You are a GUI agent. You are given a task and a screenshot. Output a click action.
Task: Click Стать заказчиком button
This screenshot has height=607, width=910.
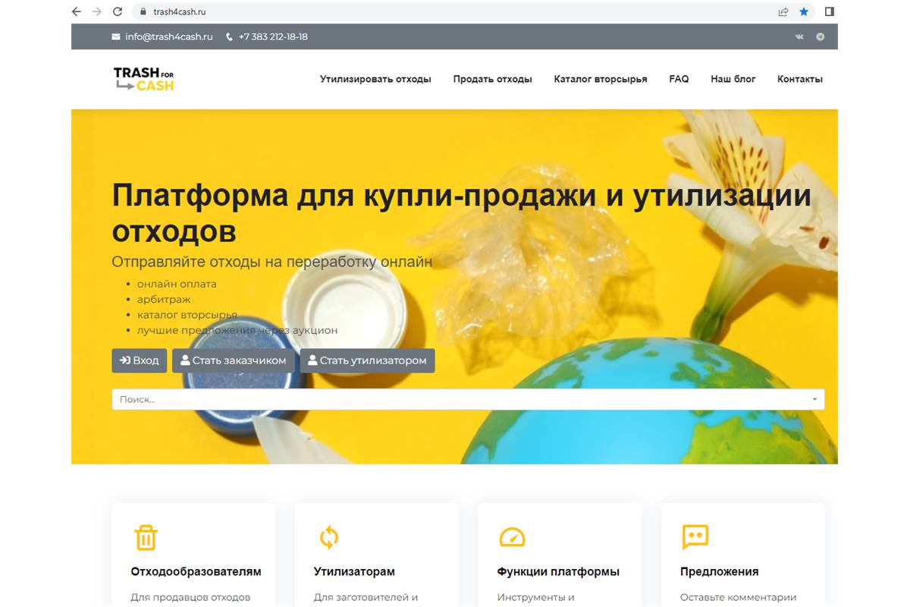[x=234, y=360]
